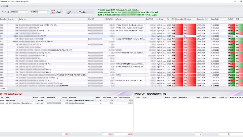Click Vergi header in stock details panel

pos(98,98)
